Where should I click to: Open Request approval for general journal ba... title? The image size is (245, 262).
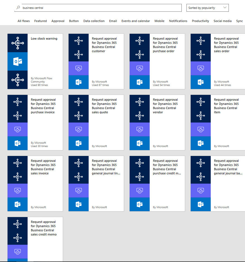pyautogui.click(x=228, y=167)
